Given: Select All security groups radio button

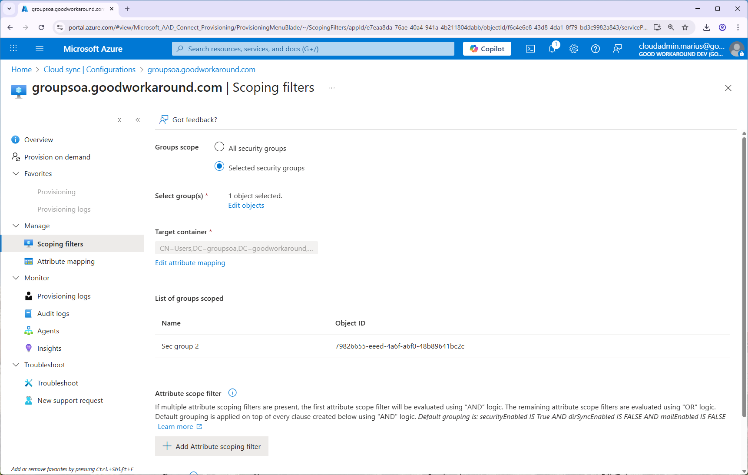Looking at the screenshot, I should pyautogui.click(x=219, y=147).
